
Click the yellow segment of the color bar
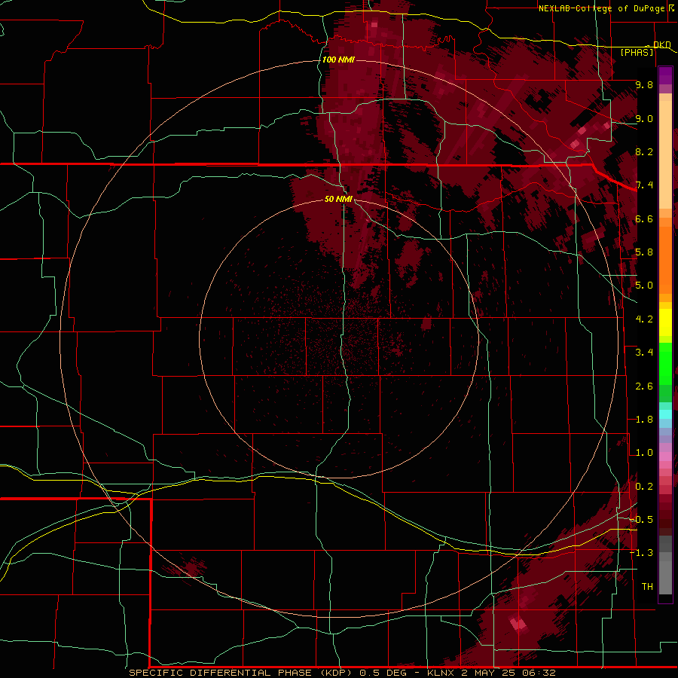click(x=665, y=322)
